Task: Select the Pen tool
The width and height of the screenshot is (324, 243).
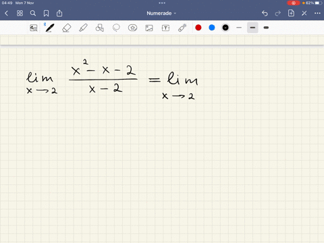Action: point(49,28)
